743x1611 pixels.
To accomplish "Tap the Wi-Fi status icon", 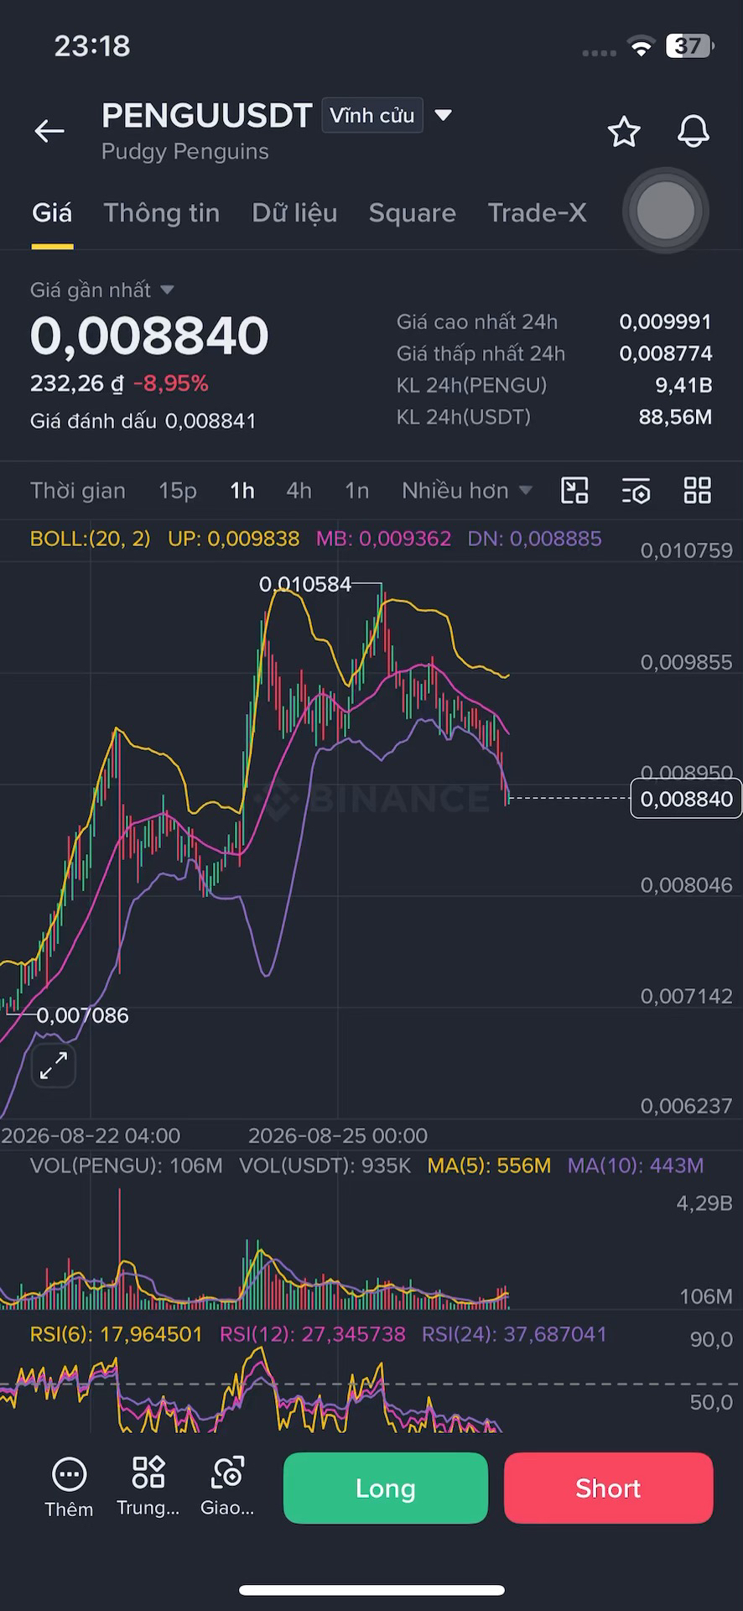I will (641, 48).
